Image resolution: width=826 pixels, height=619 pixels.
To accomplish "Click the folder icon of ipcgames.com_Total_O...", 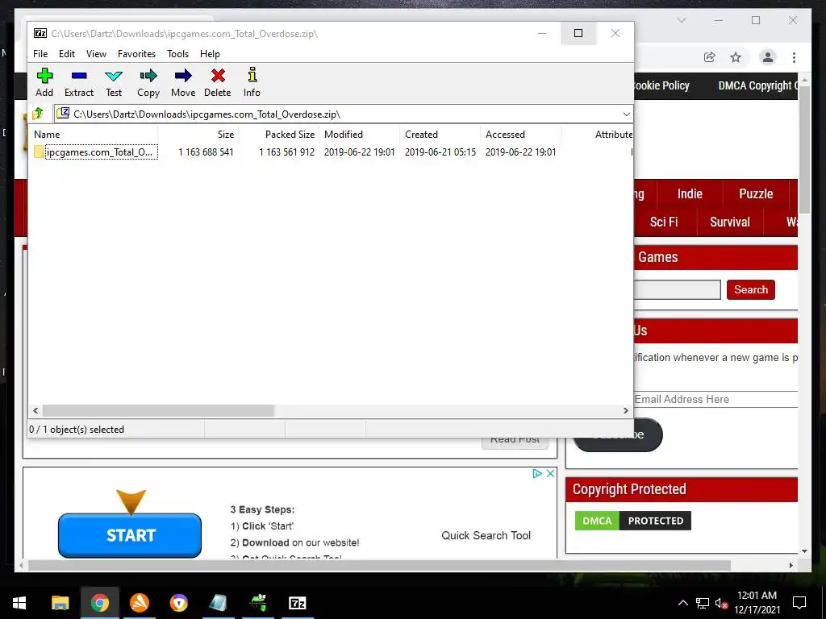I will 40,152.
